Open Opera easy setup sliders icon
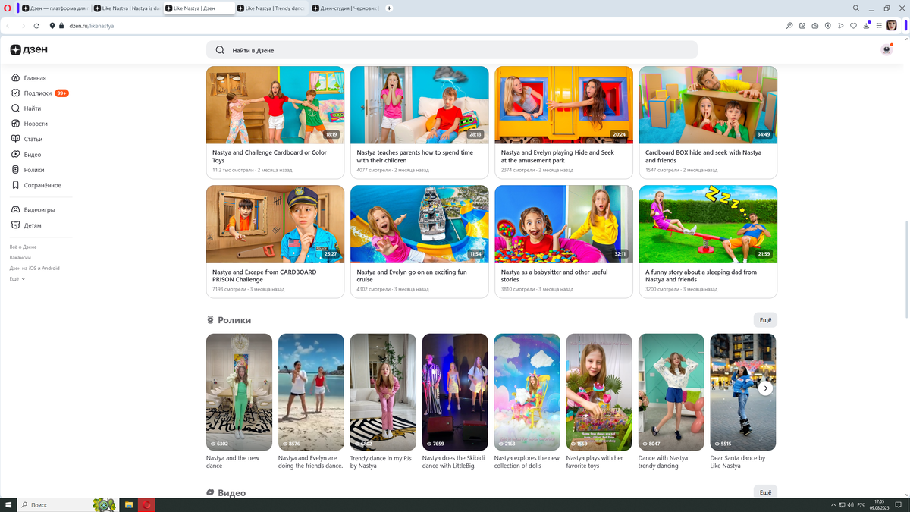The height and width of the screenshot is (512, 910). coord(879,26)
